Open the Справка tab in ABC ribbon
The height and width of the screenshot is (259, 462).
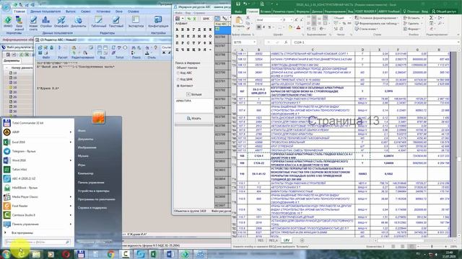(x=133, y=12)
